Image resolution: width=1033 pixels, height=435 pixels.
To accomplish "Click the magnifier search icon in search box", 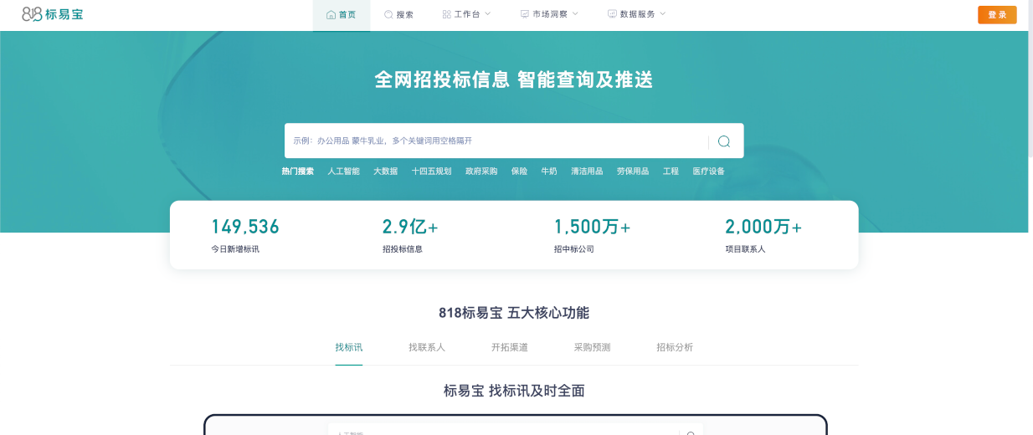I will point(724,141).
